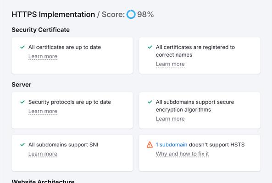Screen dimensions: 272x183
Task: Click the 'Website Architecture' section heading
Action: click(x=43, y=181)
